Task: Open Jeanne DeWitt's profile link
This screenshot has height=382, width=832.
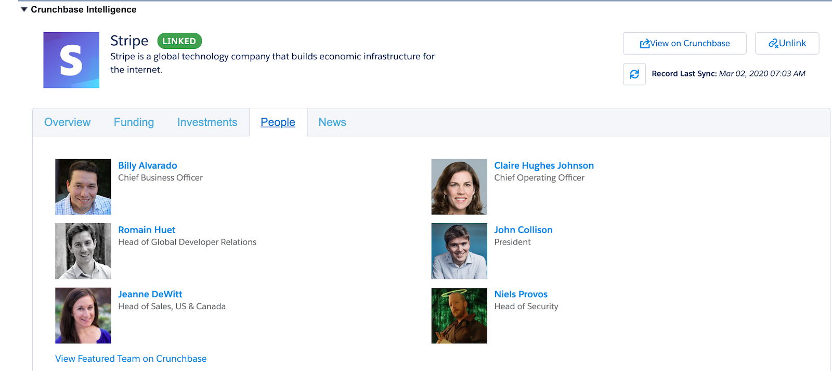Action: click(150, 294)
